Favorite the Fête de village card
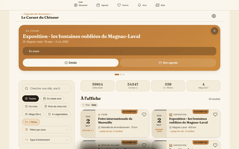The height and width of the screenshot is (149, 239). [x=144, y=145]
